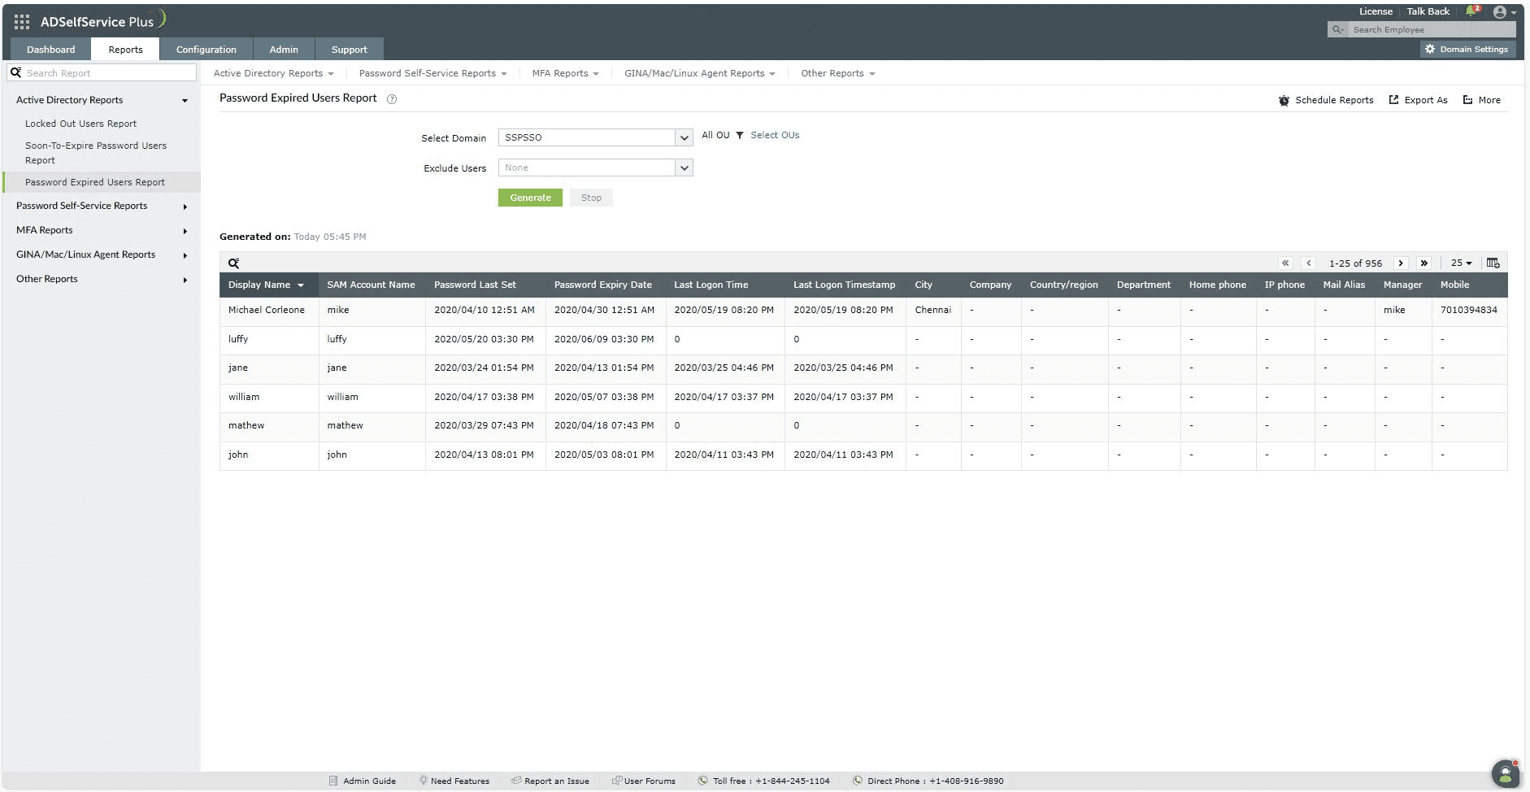1530x792 pixels.
Task: Open the Select OUs link
Action: pyautogui.click(x=775, y=135)
